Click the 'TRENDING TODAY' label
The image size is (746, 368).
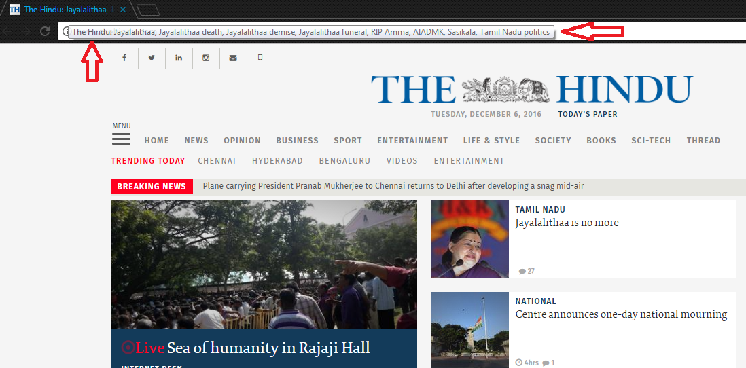pyautogui.click(x=148, y=161)
